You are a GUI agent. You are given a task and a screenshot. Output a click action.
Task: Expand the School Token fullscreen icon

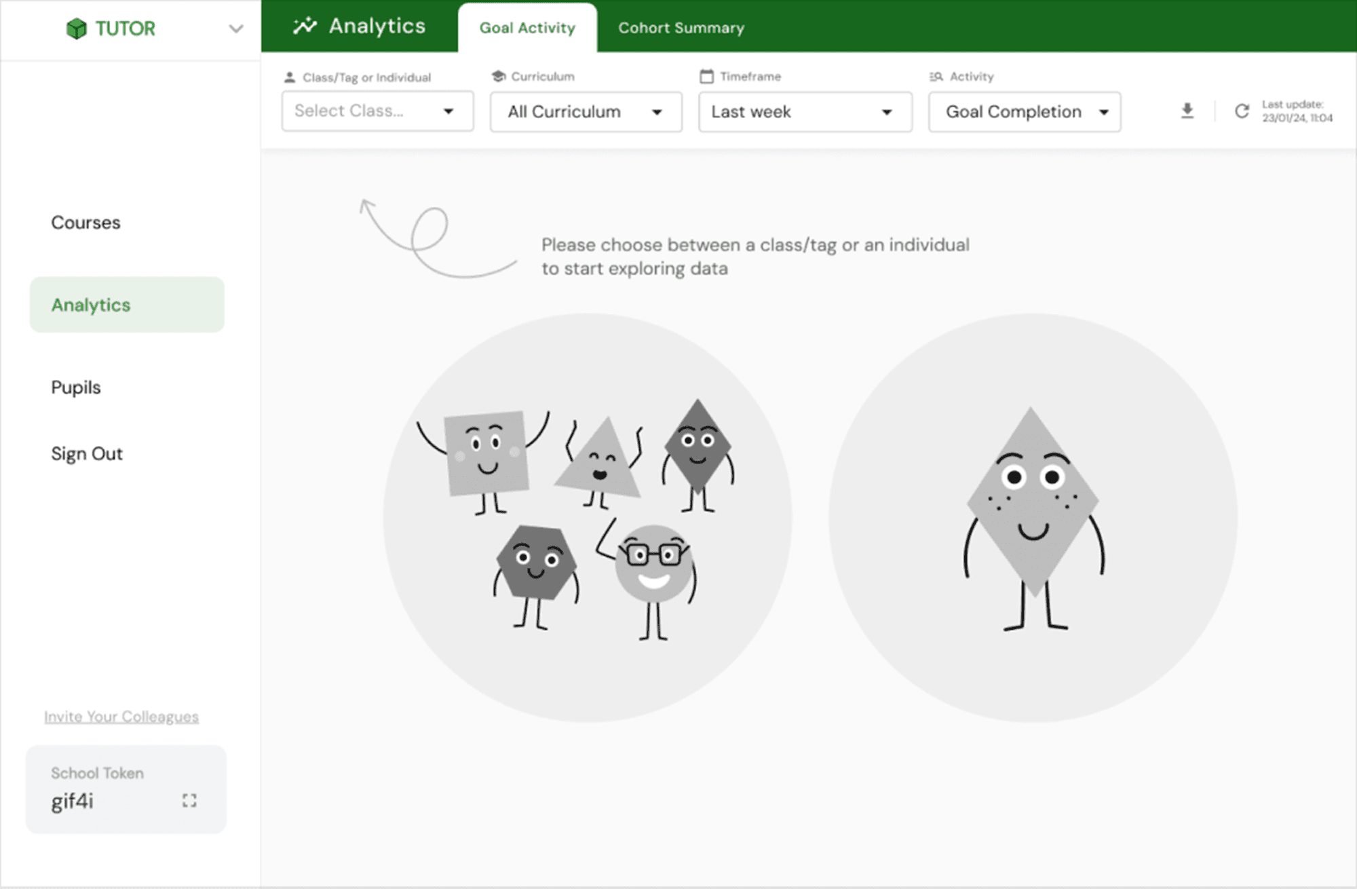[x=189, y=801]
